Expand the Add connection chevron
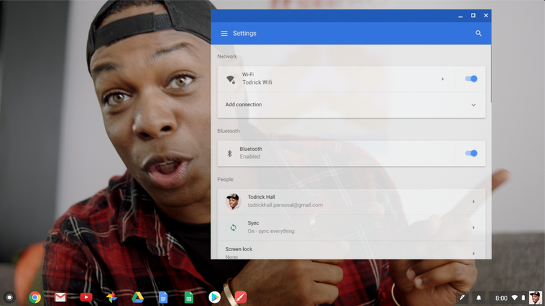The image size is (545, 306). pos(474,105)
